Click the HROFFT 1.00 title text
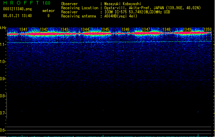Screen dimensions: 215x137 coord(27,3)
